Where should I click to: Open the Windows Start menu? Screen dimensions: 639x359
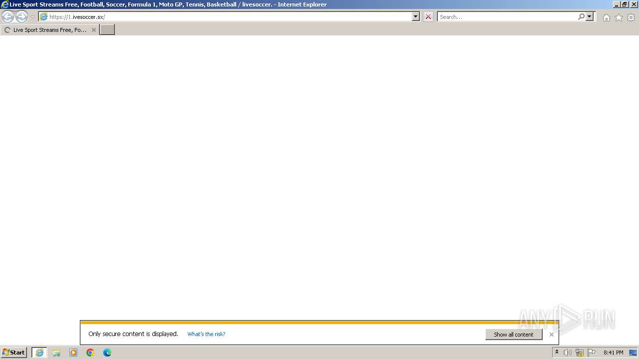coord(14,353)
